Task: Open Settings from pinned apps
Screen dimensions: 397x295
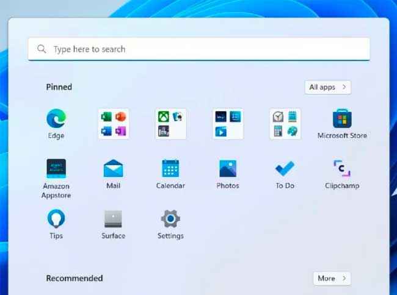Action: pyautogui.click(x=170, y=224)
